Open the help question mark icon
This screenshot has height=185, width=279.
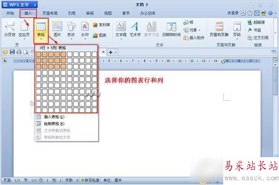270,13
